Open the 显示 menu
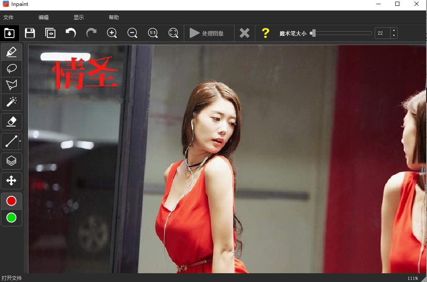This screenshot has height=282, width=427. 79,18
